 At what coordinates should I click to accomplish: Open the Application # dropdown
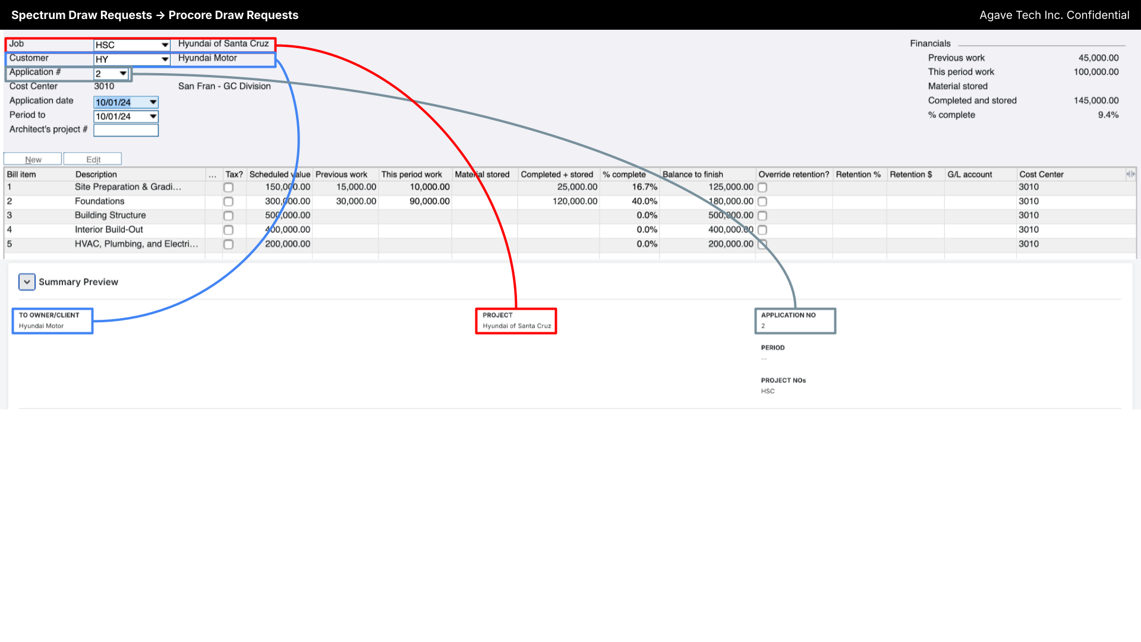pyautogui.click(x=123, y=74)
